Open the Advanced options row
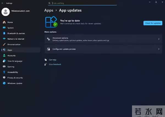The image size is (165, 117). click(103, 39)
